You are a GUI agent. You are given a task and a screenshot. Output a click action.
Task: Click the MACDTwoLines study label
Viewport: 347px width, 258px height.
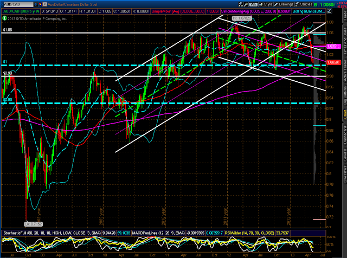[158, 233]
